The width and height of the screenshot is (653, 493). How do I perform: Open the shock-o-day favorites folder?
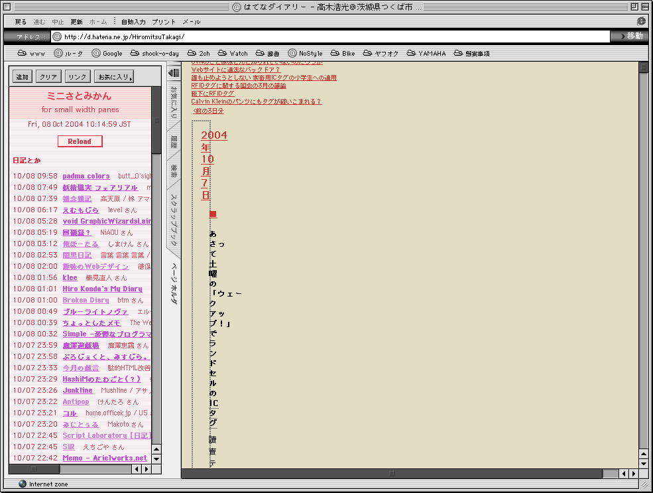[x=154, y=53]
